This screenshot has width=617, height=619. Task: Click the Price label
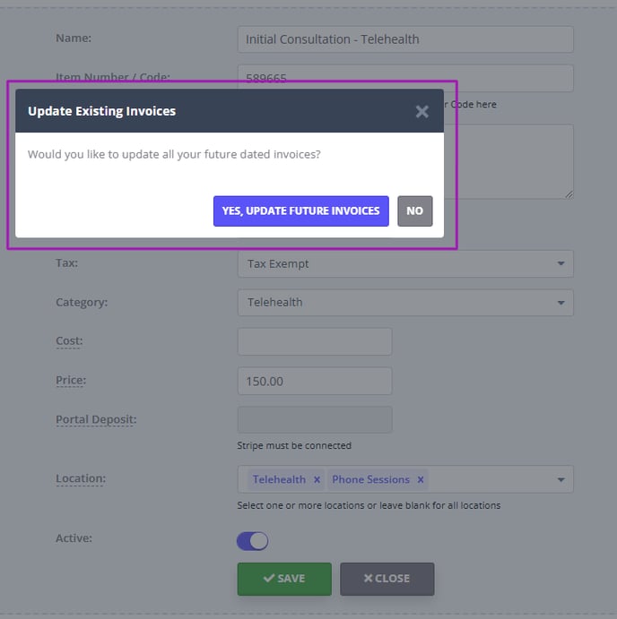(x=71, y=380)
